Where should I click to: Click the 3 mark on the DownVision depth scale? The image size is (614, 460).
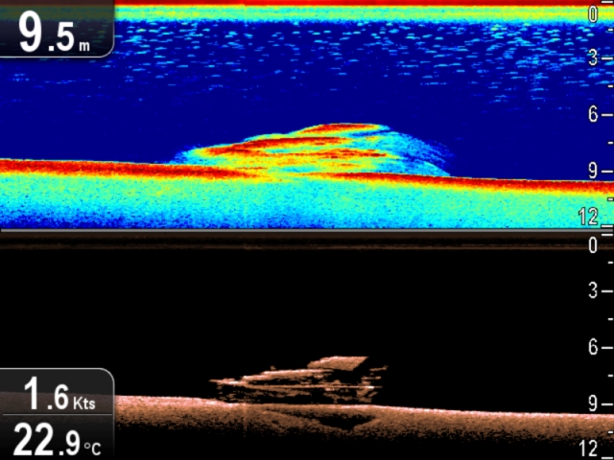(x=593, y=290)
